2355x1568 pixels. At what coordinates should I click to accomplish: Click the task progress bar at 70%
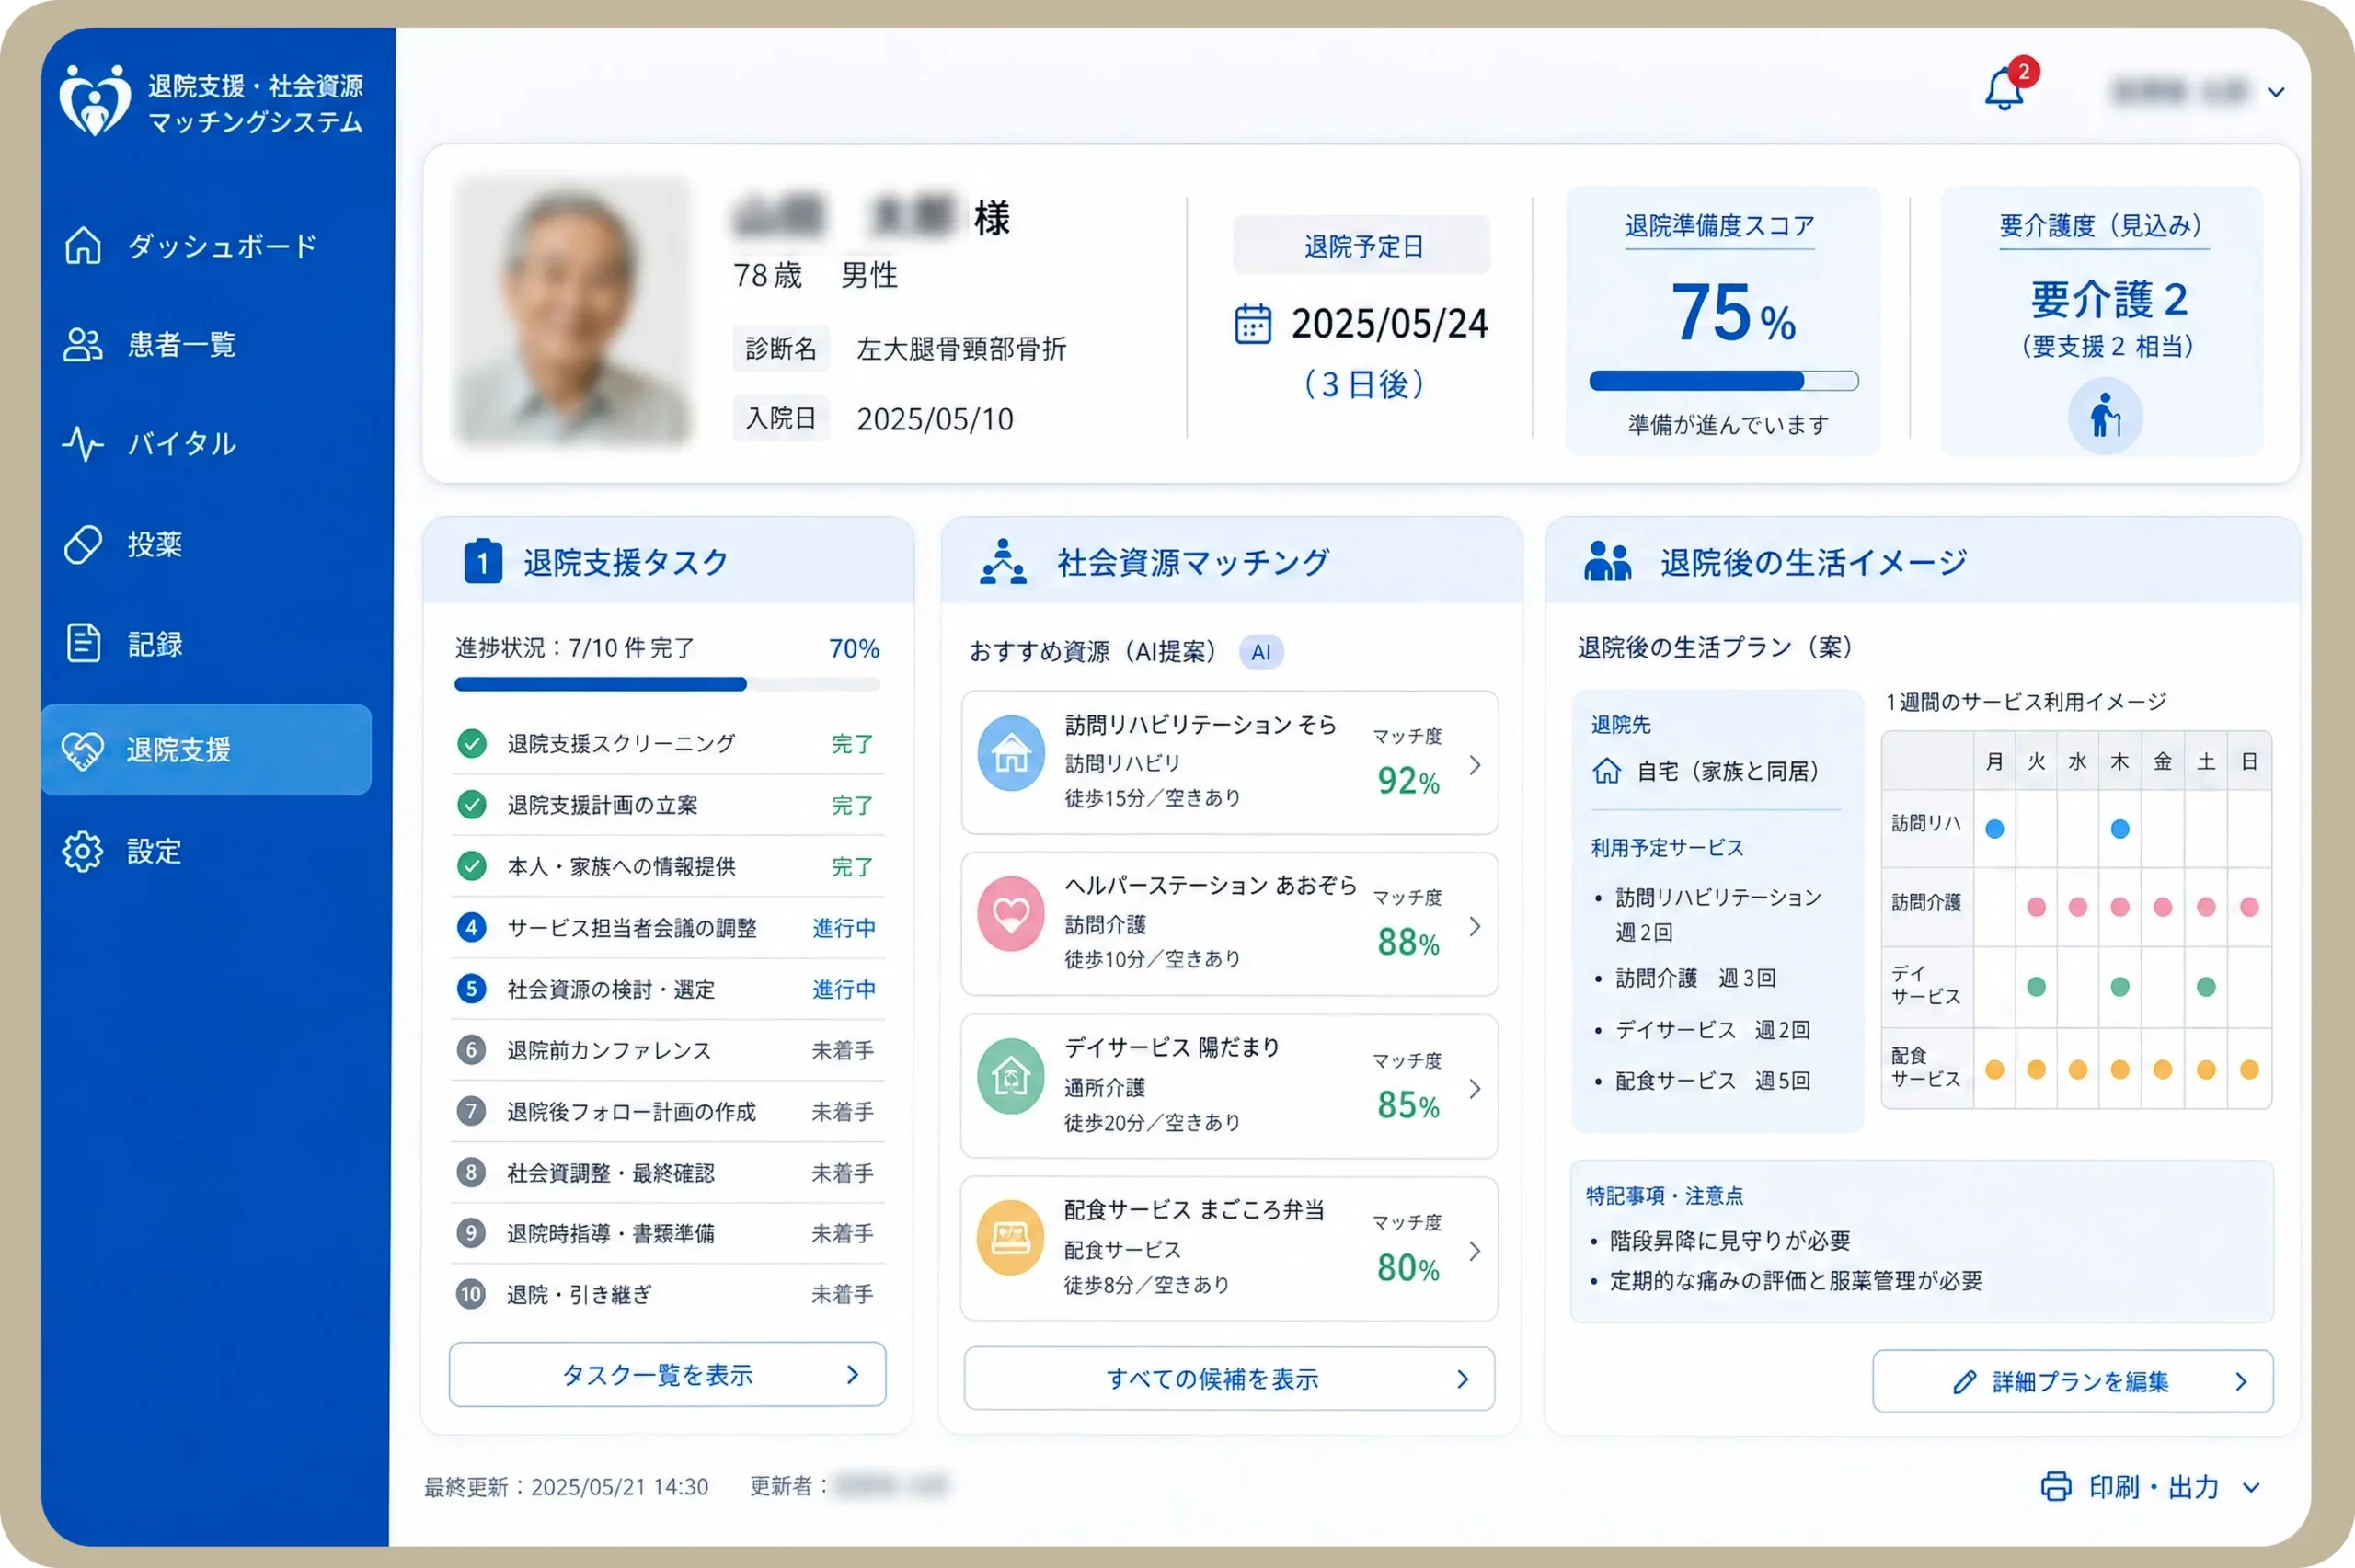coord(667,685)
